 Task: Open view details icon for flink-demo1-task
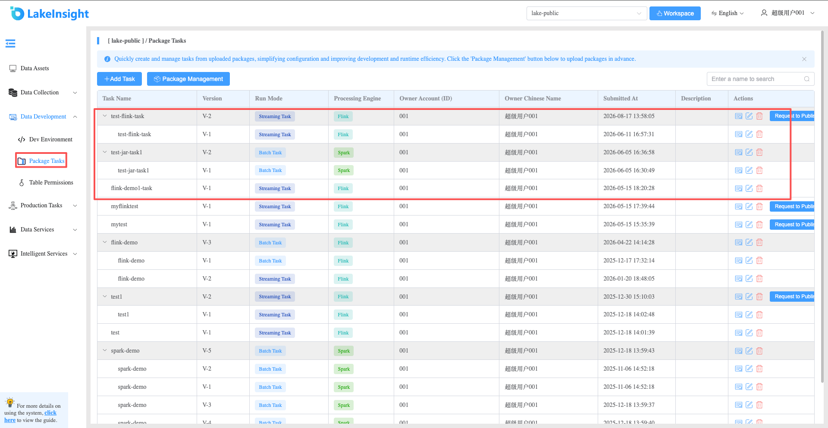coord(739,188)
